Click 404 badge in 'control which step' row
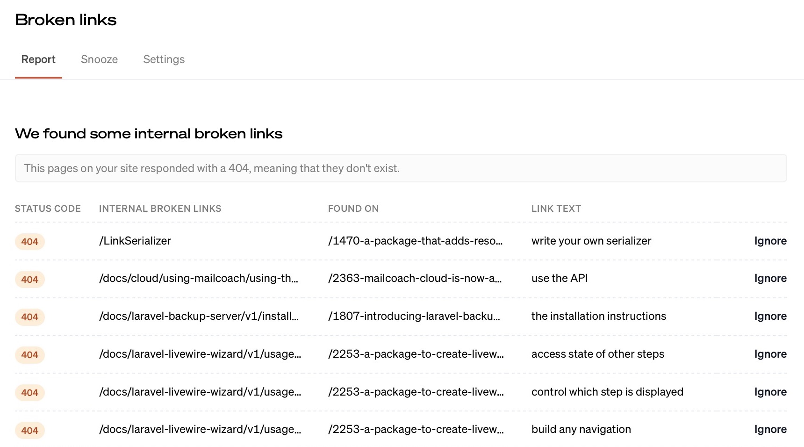 point(30,393)
